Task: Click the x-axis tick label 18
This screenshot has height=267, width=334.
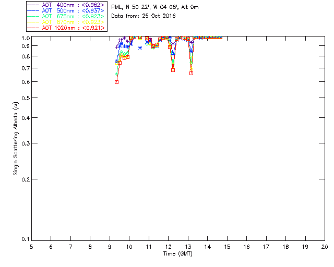Action: pos(286,247)
